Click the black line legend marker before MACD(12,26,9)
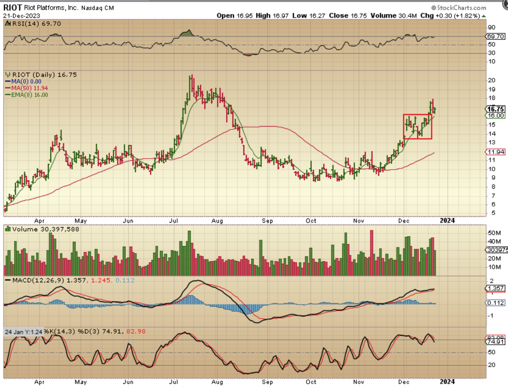This screenshot has width=508, height=387. point(8,280)
